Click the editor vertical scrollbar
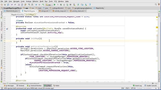This screenshot has width=161, height=90. [x=157, y=45]
